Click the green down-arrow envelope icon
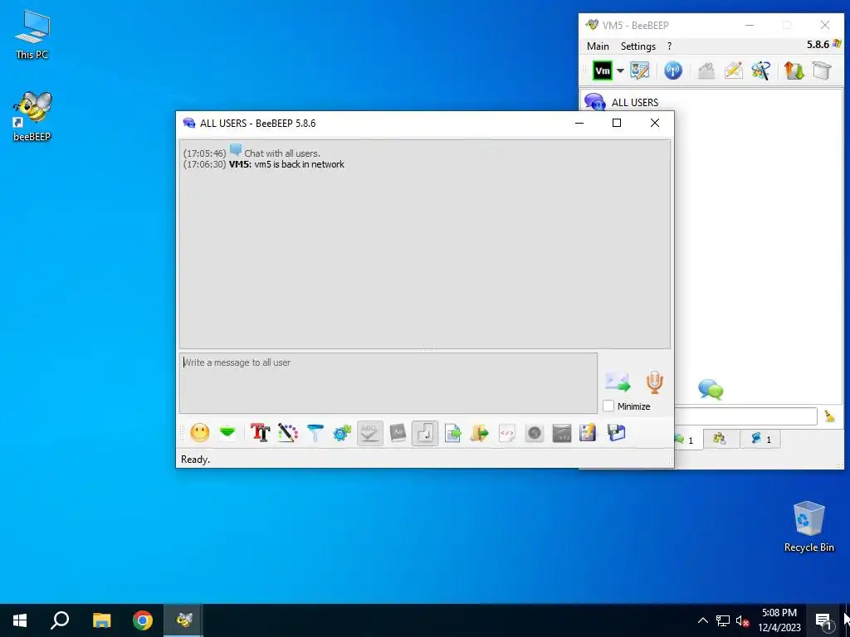The image size is (850, 637). 227,433
